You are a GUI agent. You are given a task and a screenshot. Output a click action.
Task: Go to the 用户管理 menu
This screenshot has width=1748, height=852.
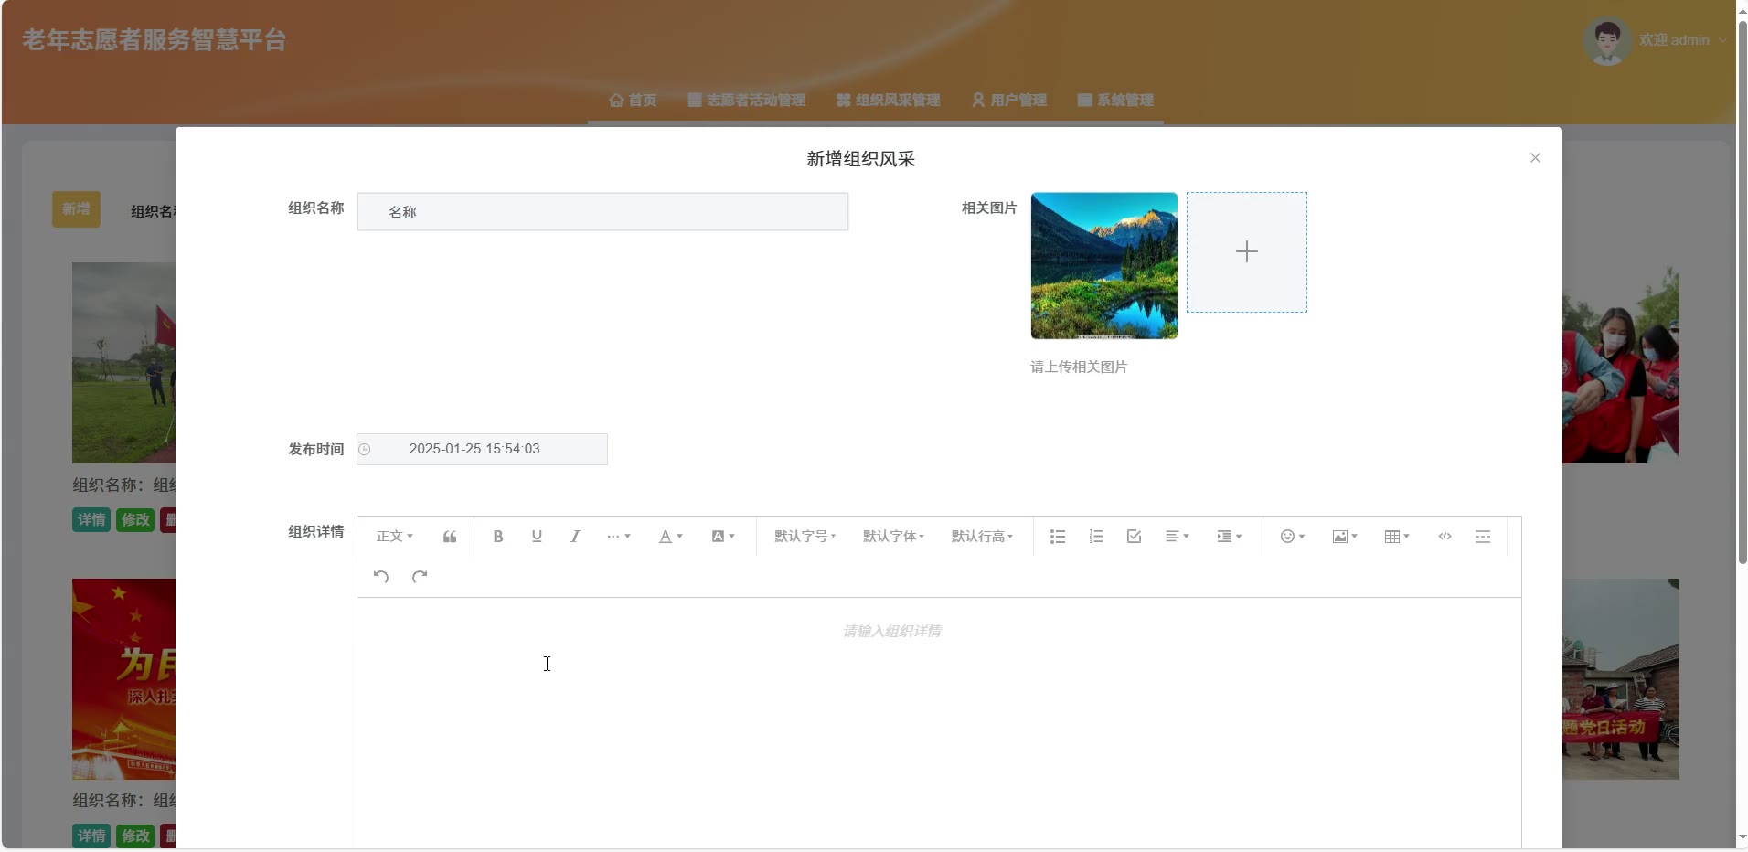click(x=1009, y=101)
